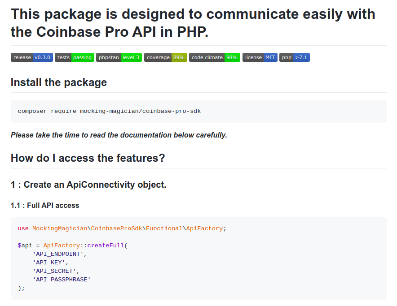Select the 'Create an ApiConnectivity object' heading
This screenshot has width=397, height=306.
coord(88,184)
